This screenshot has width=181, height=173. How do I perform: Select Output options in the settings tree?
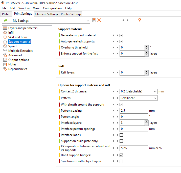pos(19,60)
